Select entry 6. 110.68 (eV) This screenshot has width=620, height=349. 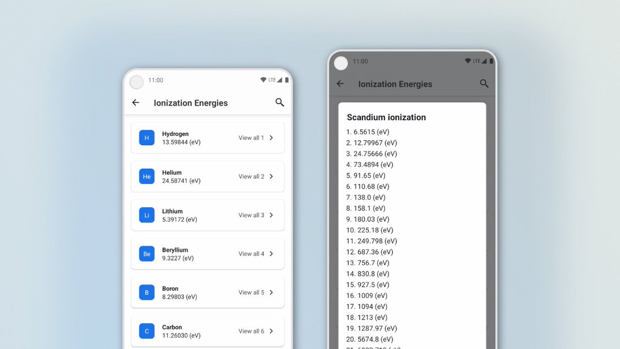(x=368, y=186)
